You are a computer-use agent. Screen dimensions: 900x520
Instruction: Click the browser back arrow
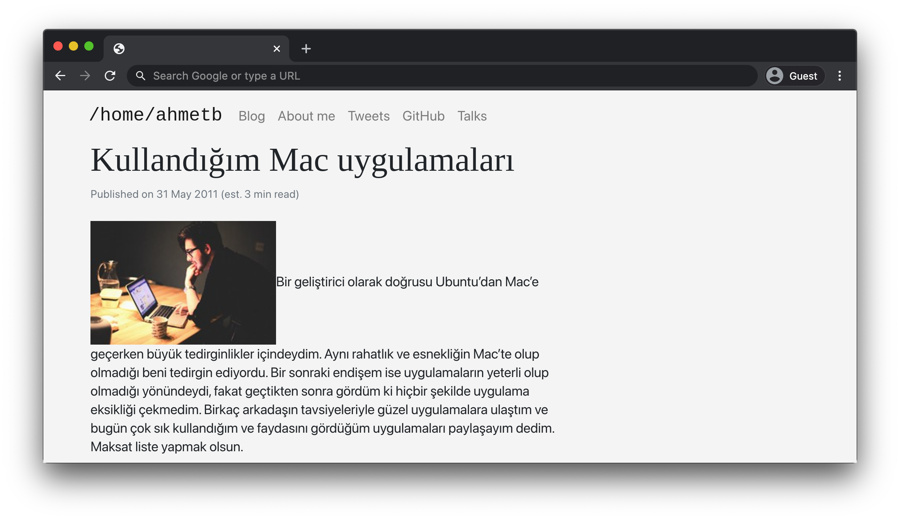click(60, 76)
